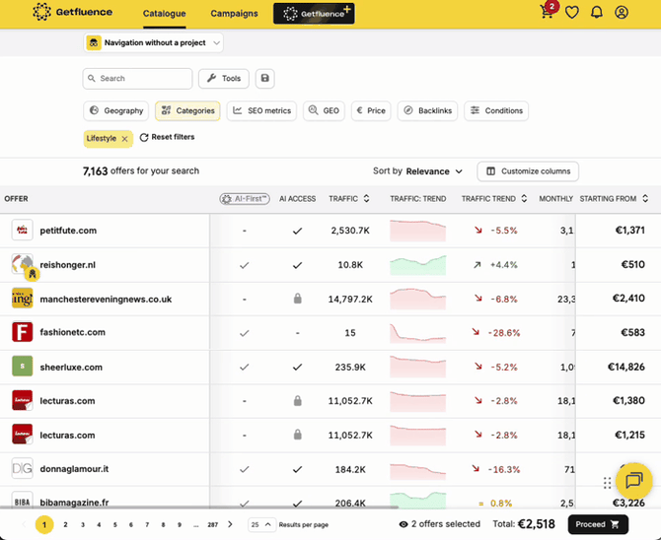Open notifications bell icon
This screenshot has height=540, width=661.
pos(597,13)
